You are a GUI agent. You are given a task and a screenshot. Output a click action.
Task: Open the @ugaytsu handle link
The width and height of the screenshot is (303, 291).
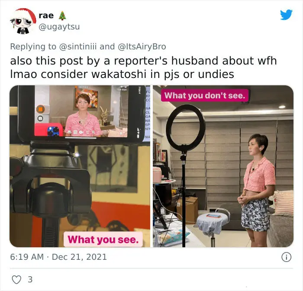[59, 27]
